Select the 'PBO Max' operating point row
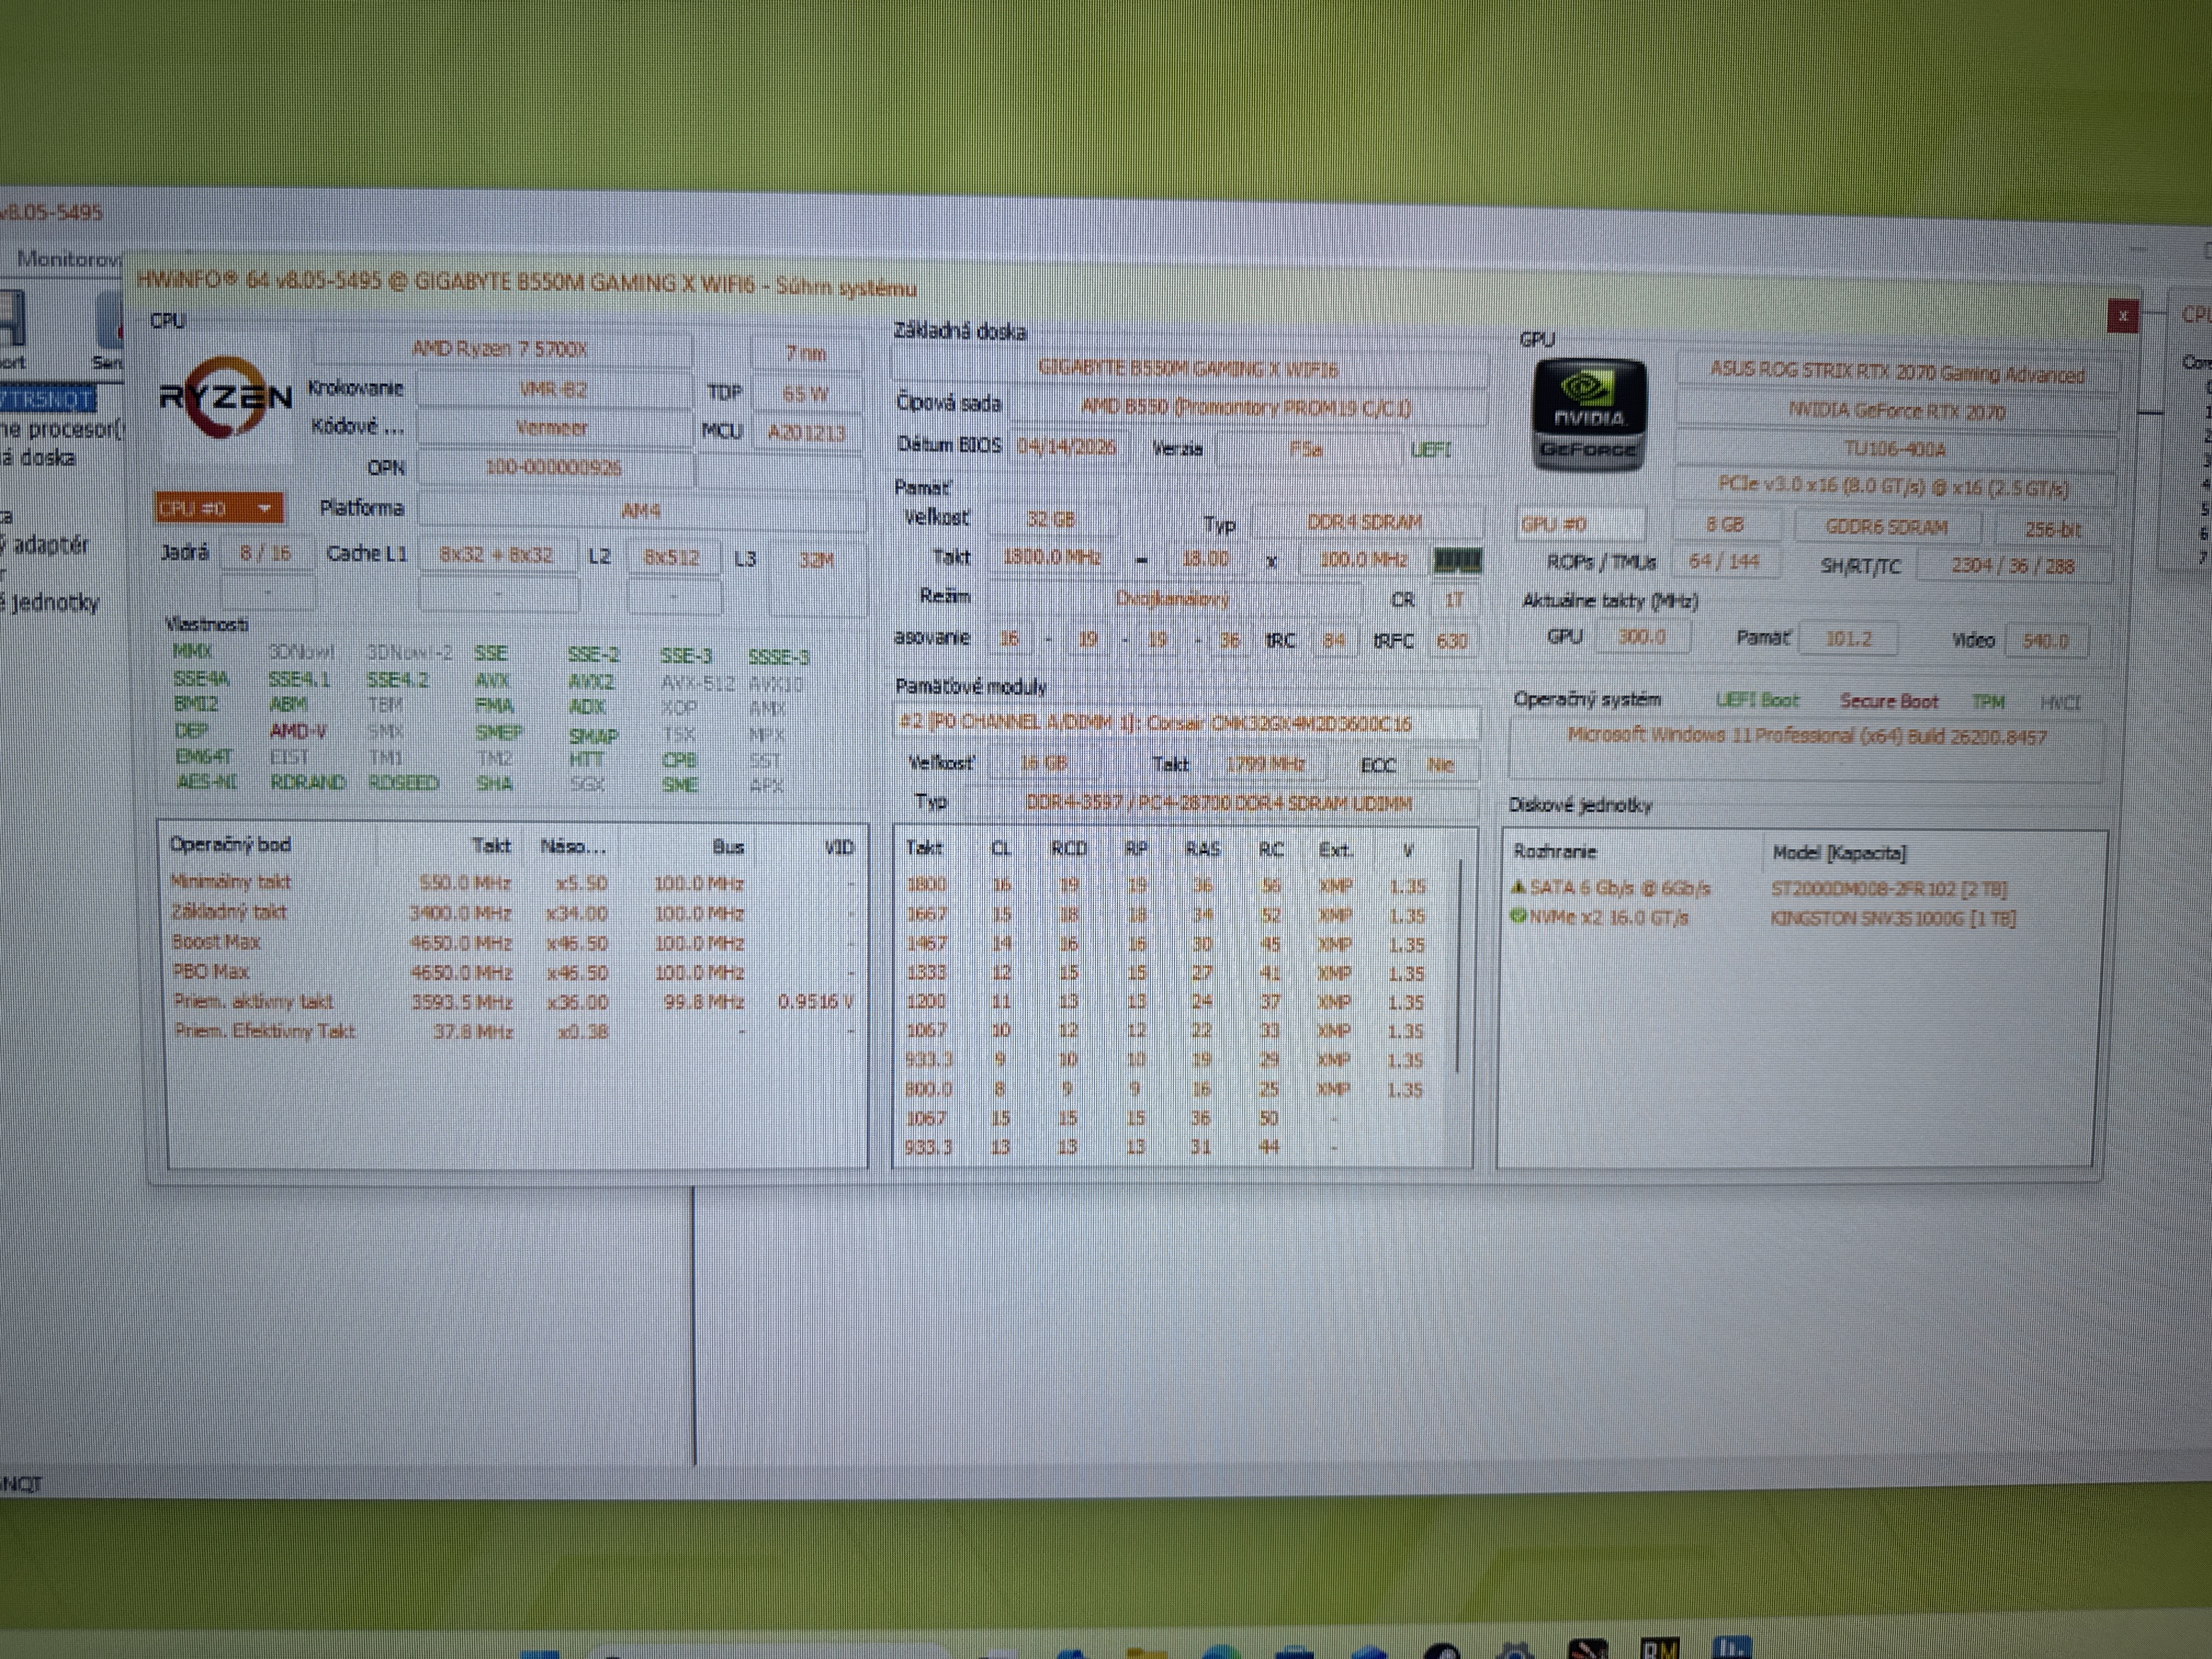2212x1659 pixels. tap(512, 972)
